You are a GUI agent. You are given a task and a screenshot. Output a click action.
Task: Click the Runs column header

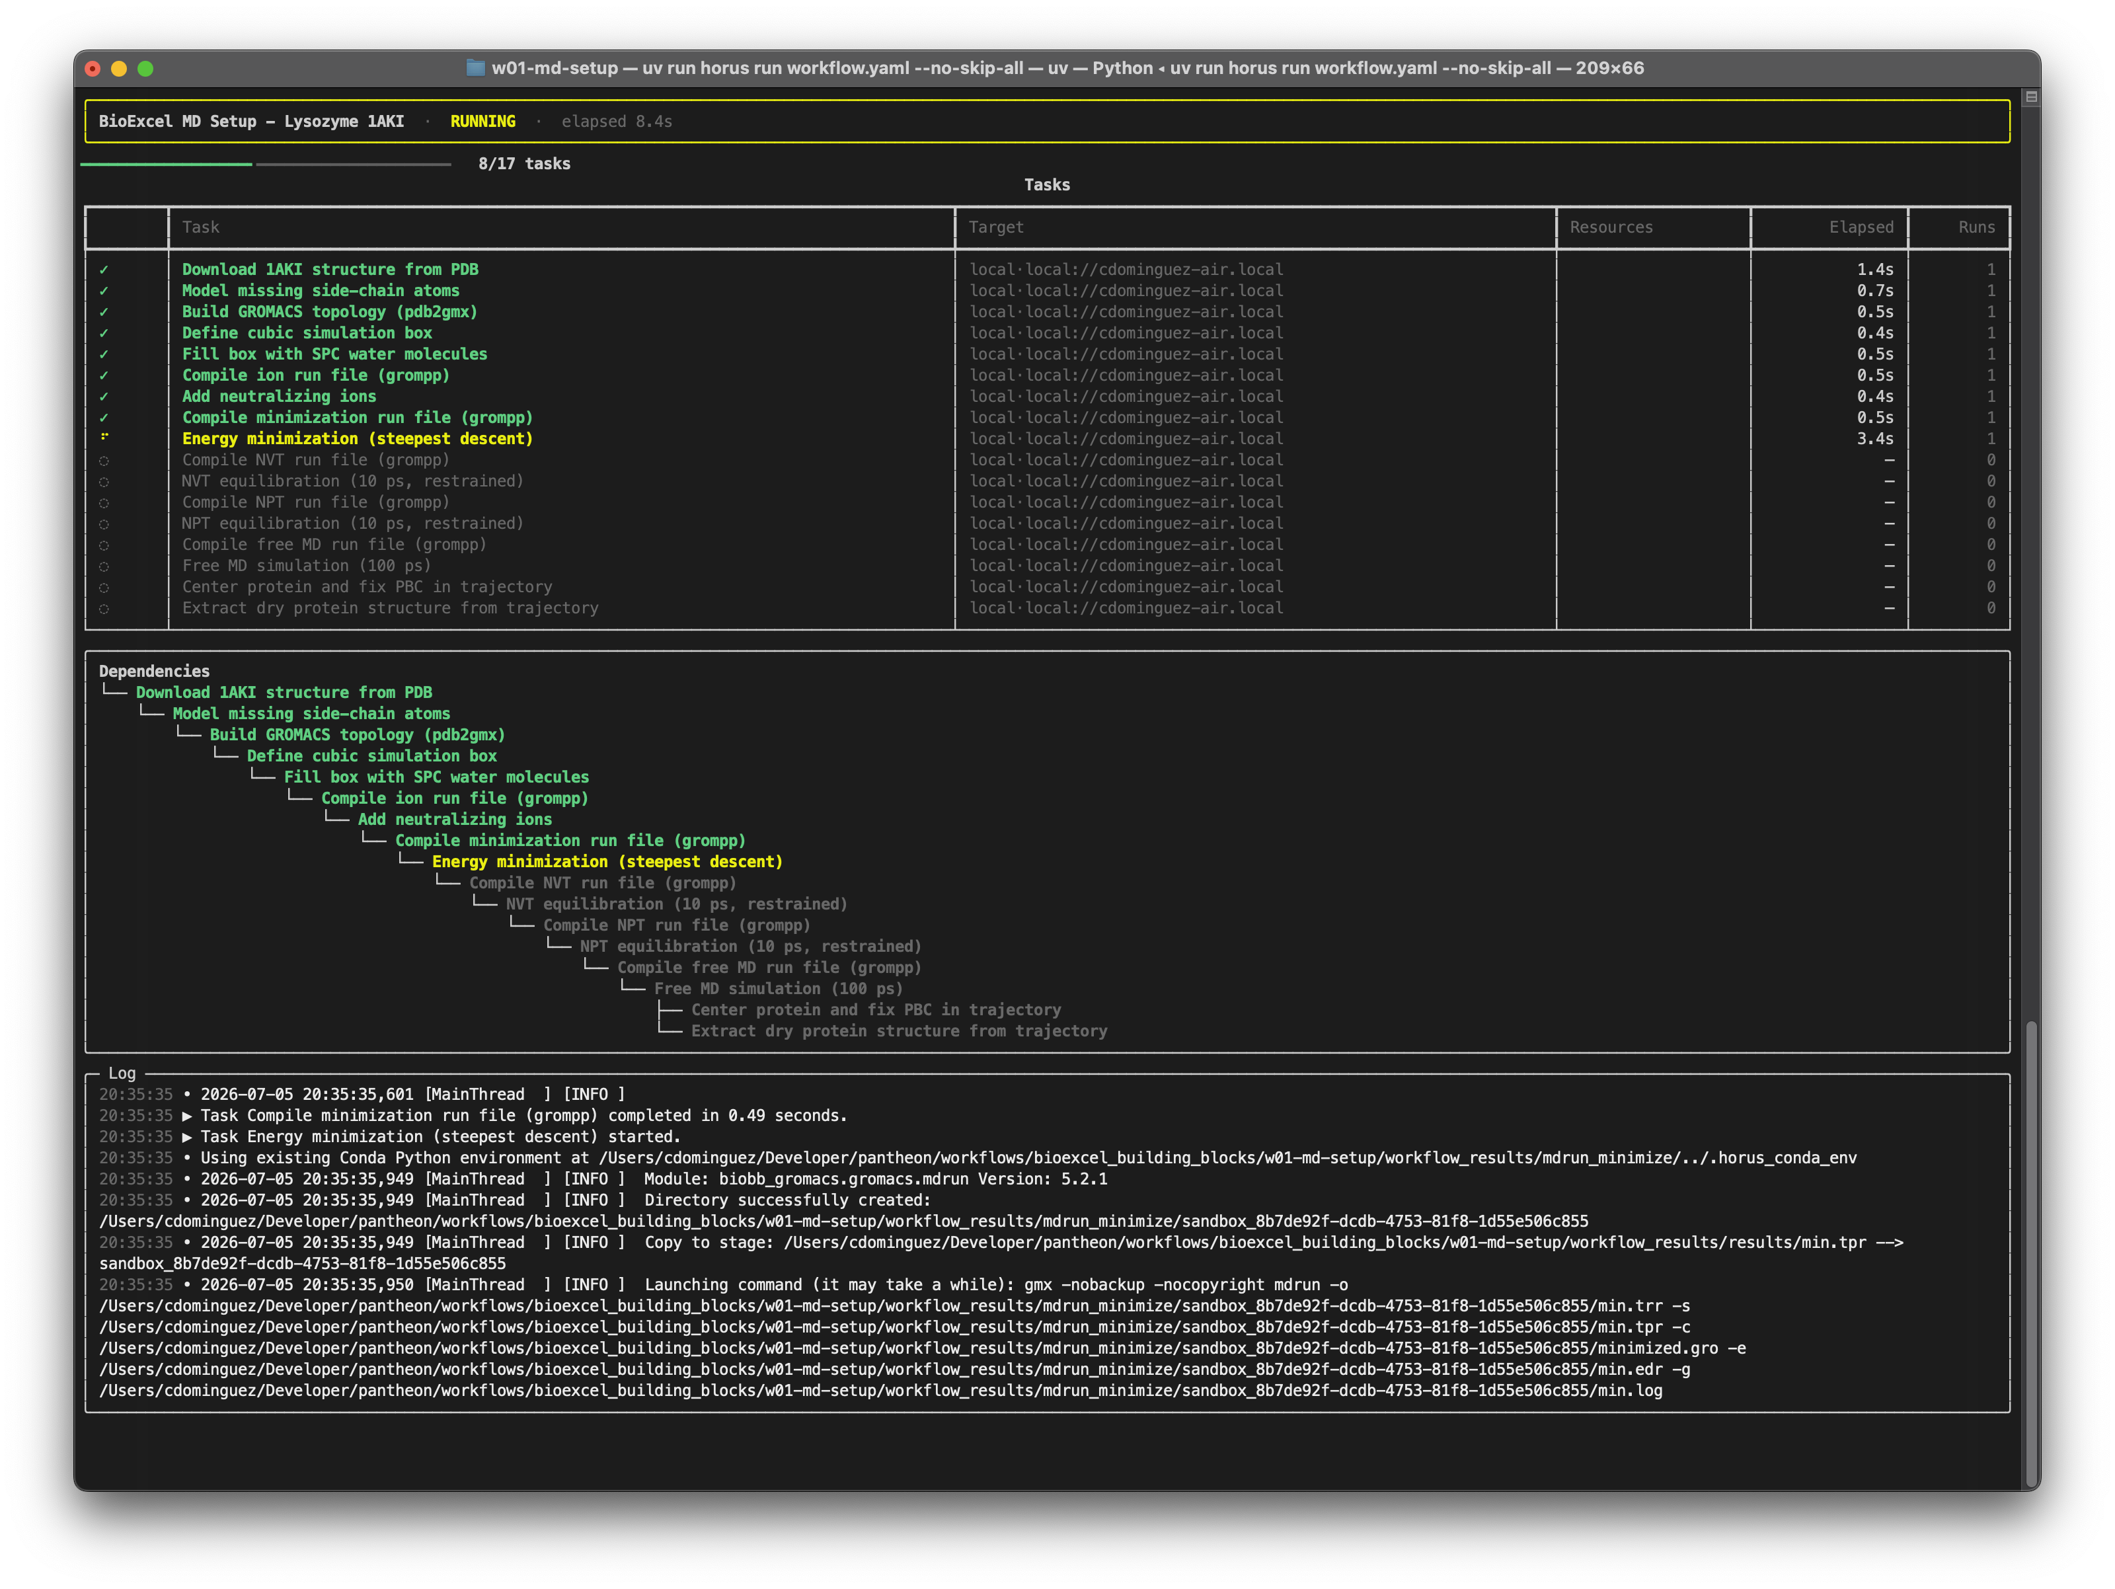pos(1976,227)
